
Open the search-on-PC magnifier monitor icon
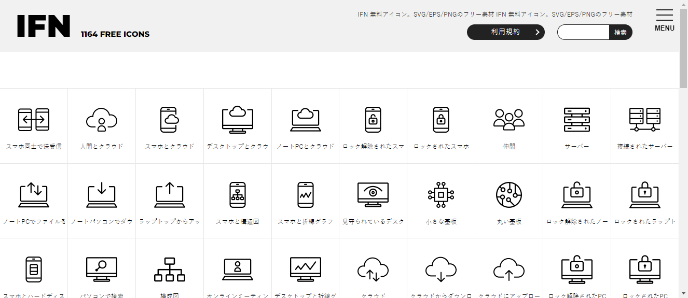coord(102,269)
